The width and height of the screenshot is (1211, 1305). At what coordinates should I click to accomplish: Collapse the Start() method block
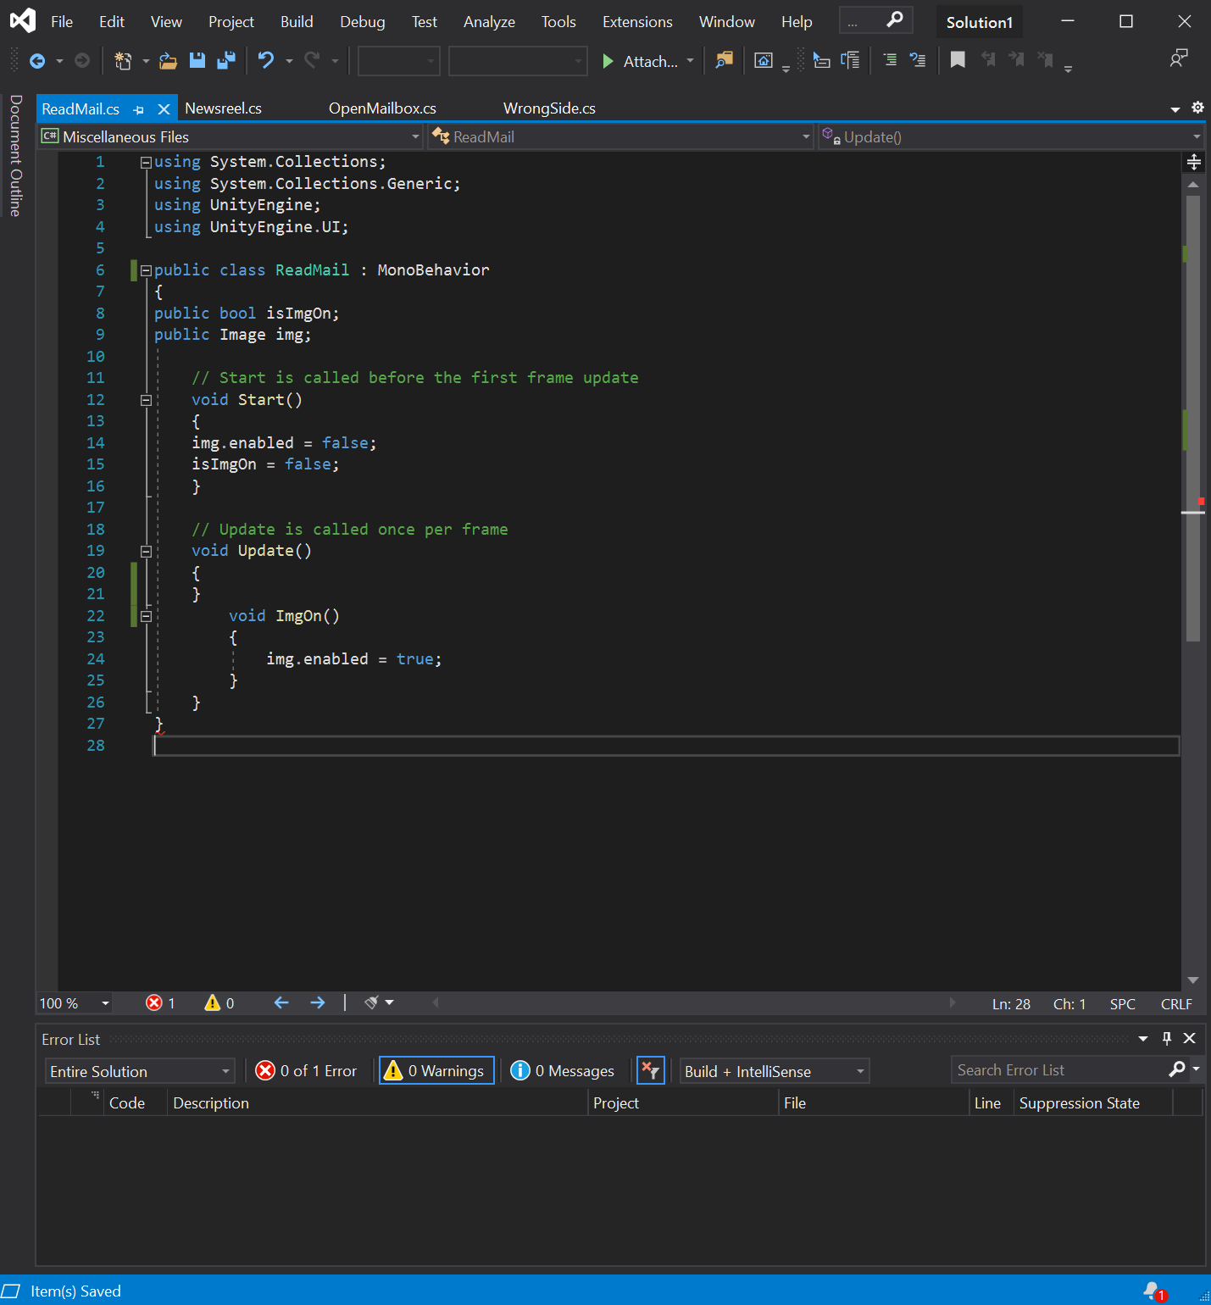[146, 400]
